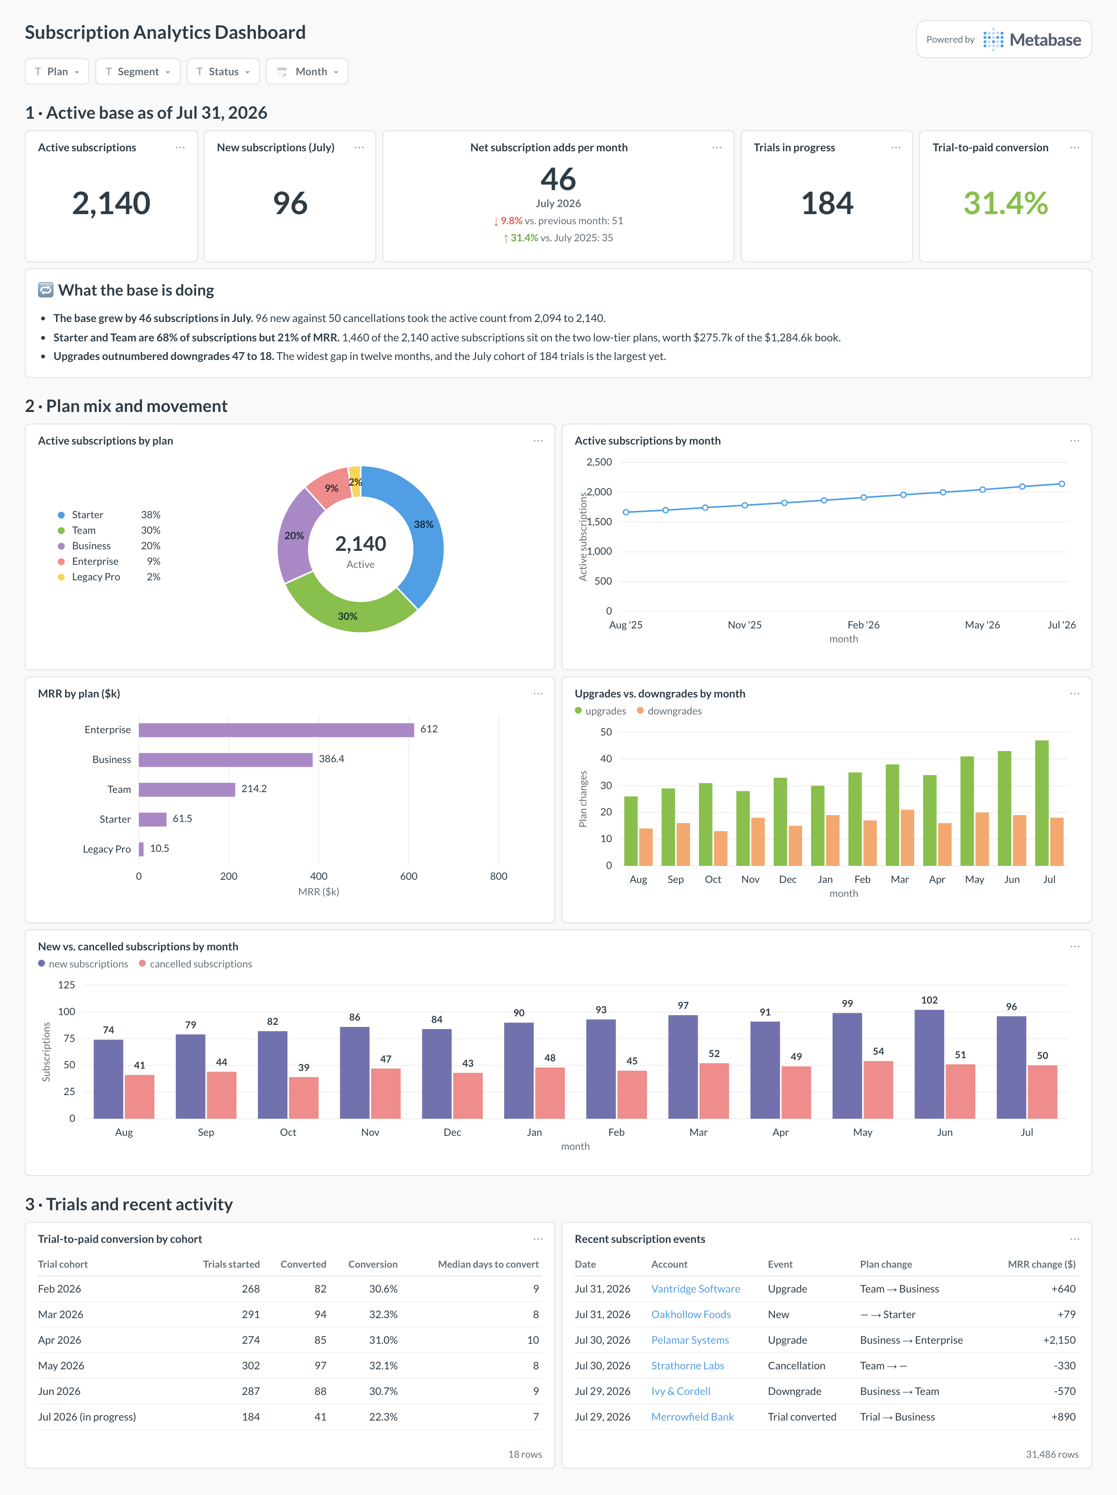
Task: Open the Plan filter dropdown
Action: point(57,72)
